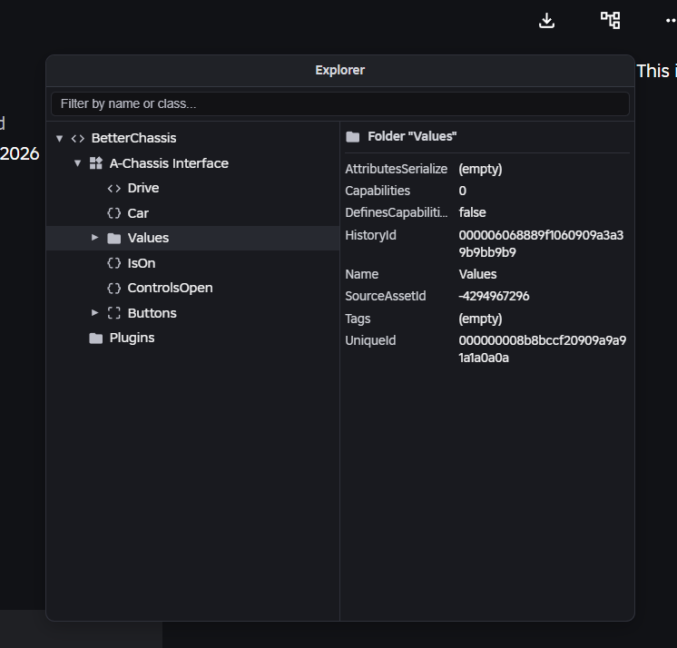Click the Values folder icon in tree
This screenshot has height=648, width=677.
tap(114, 239)
